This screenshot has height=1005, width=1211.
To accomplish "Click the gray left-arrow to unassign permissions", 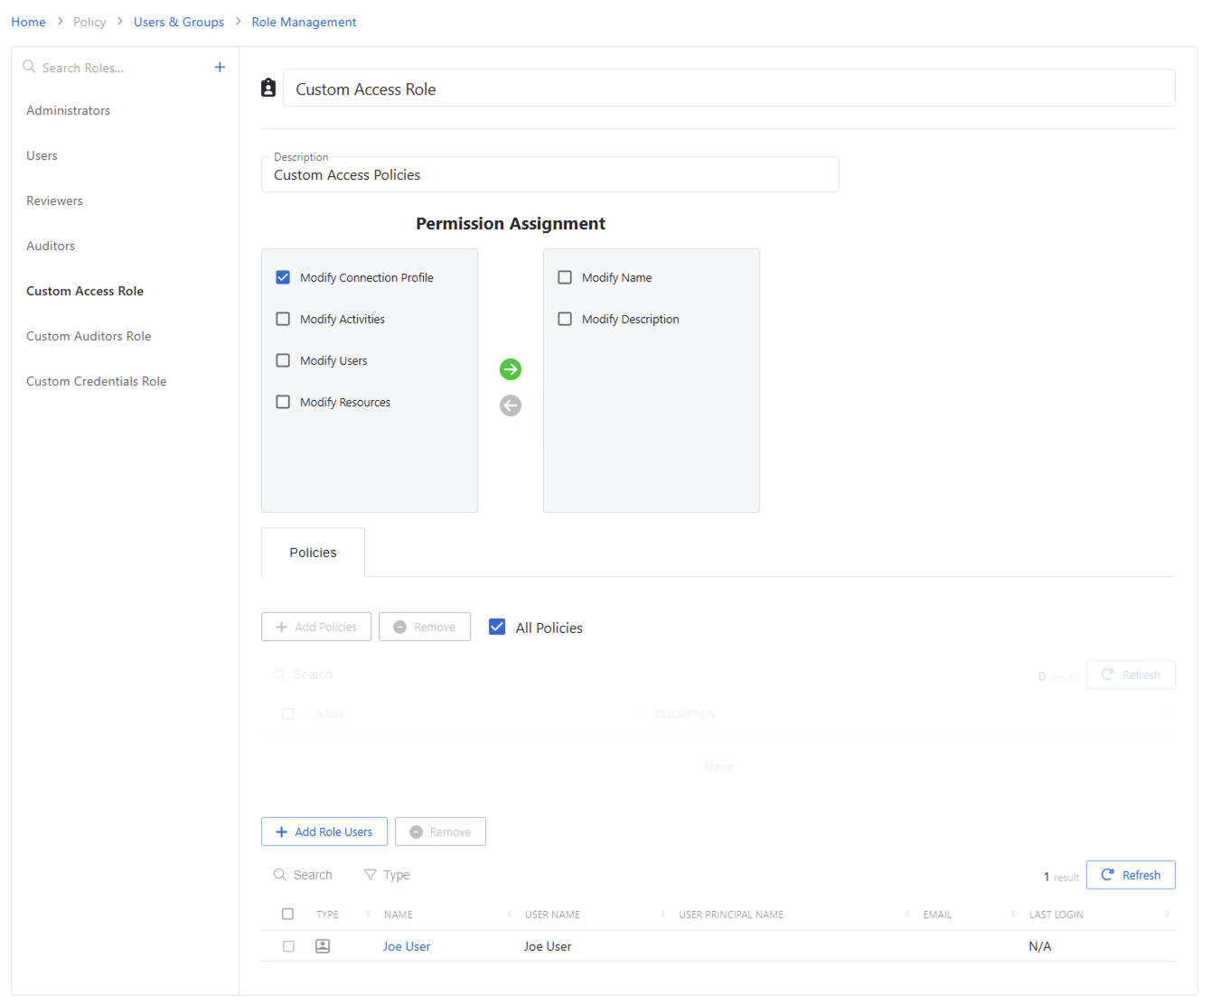I will coord(511,405).
